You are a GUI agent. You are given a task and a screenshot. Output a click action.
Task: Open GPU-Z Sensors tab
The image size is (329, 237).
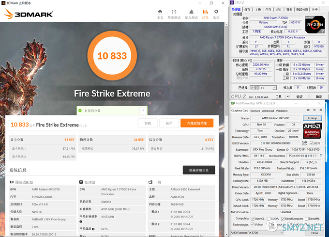pos(255,111)
